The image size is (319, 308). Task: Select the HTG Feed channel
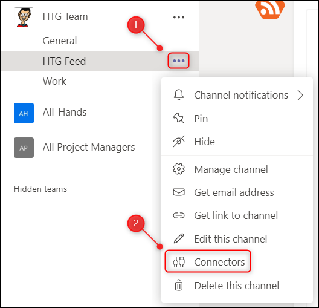pos(100,61)
